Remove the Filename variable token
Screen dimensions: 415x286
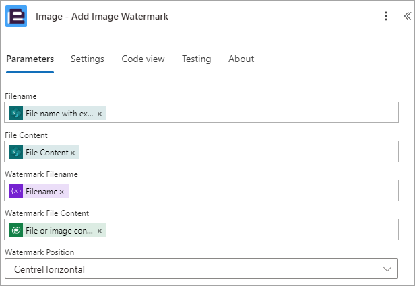(x=62, y=192)
